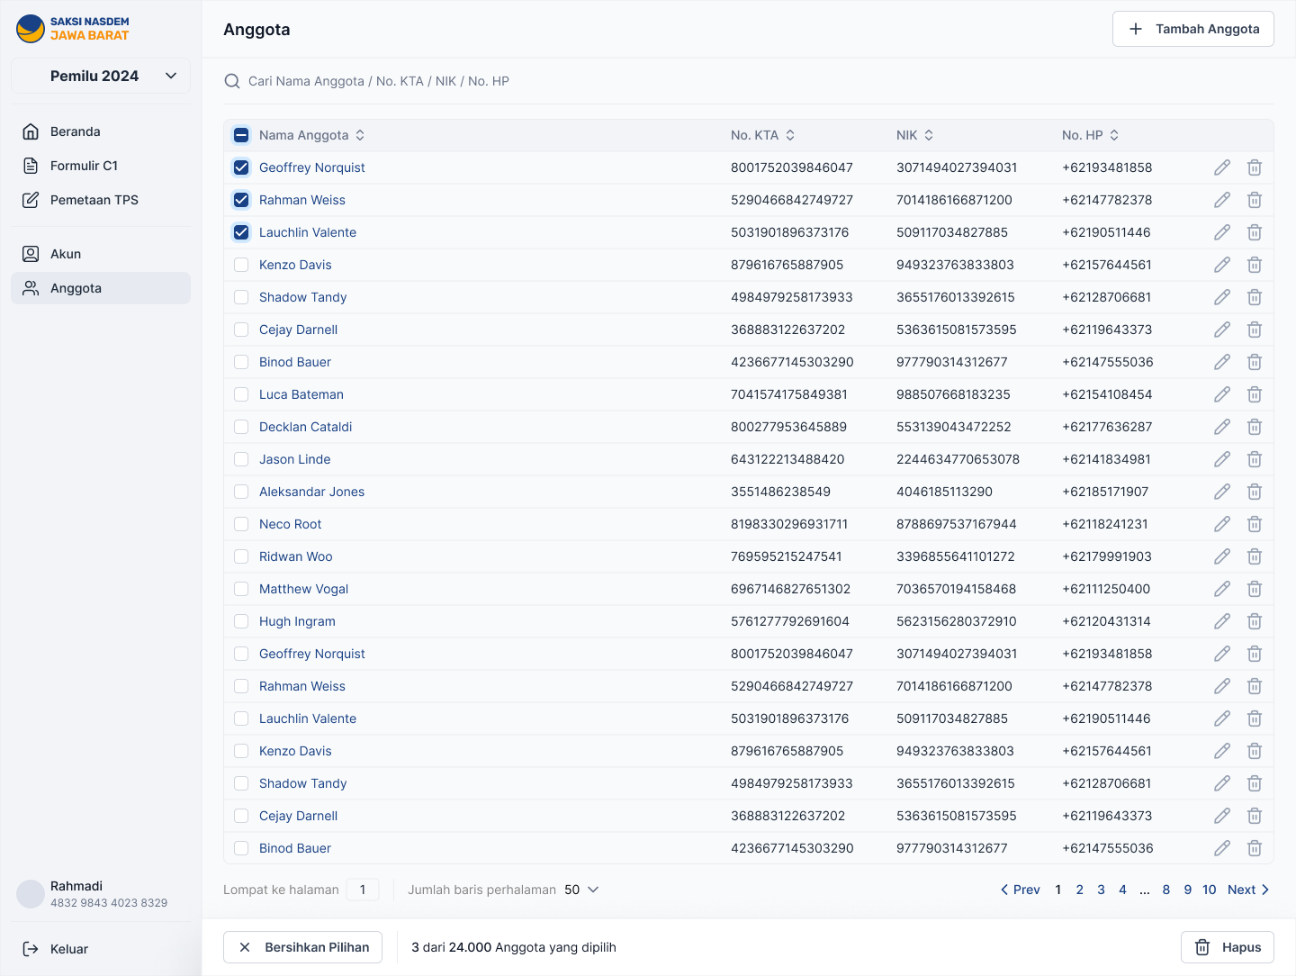Open edit pencil for Hugh Ingram

(x=1222, y=621)
